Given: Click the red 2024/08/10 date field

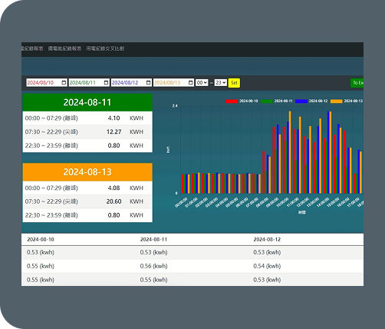Looking at the screenshot, I should (47, 82).
